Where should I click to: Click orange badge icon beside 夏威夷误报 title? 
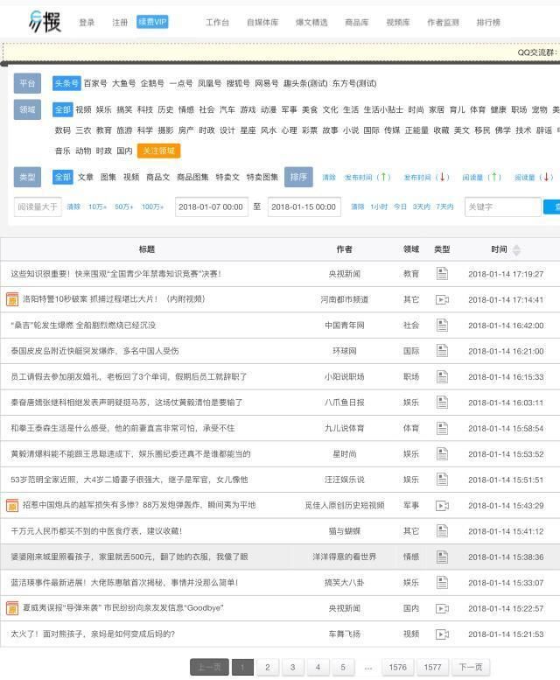(x=12, y=608)
